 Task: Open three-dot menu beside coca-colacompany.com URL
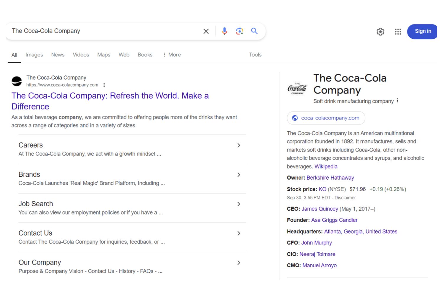pyautogui.click(x=104, y=85)
